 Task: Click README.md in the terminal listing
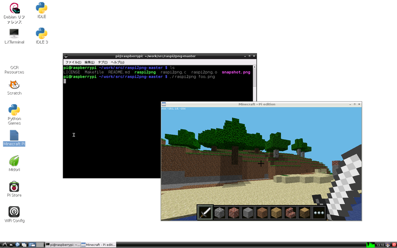coord(119,72)
